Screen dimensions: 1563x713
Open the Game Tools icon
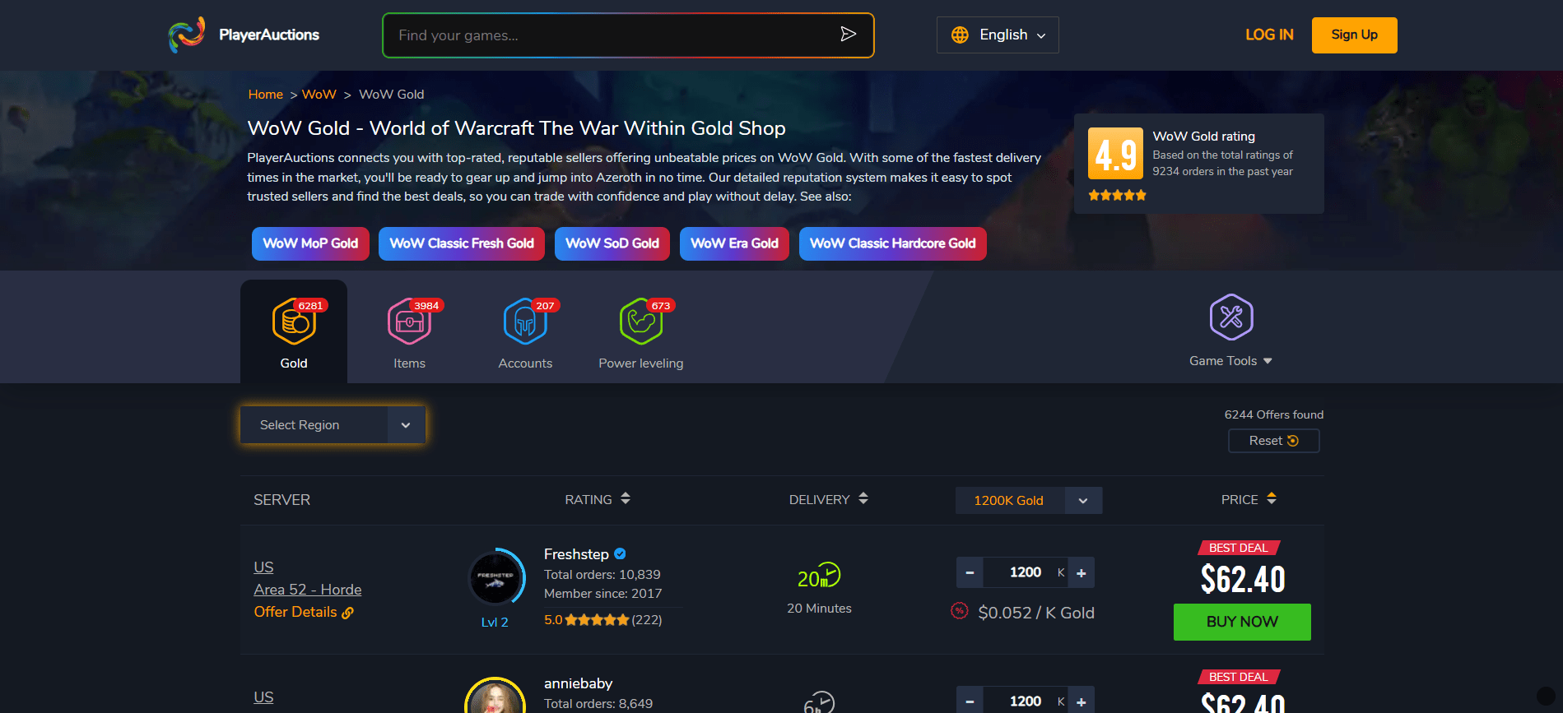click(x=1231, y=317)
